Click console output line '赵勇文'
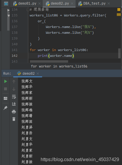The image size is (122, 165). pyautogui.click(x=27, y=139)
